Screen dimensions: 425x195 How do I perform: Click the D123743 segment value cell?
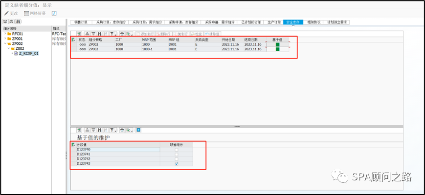[x=118, y=164]
